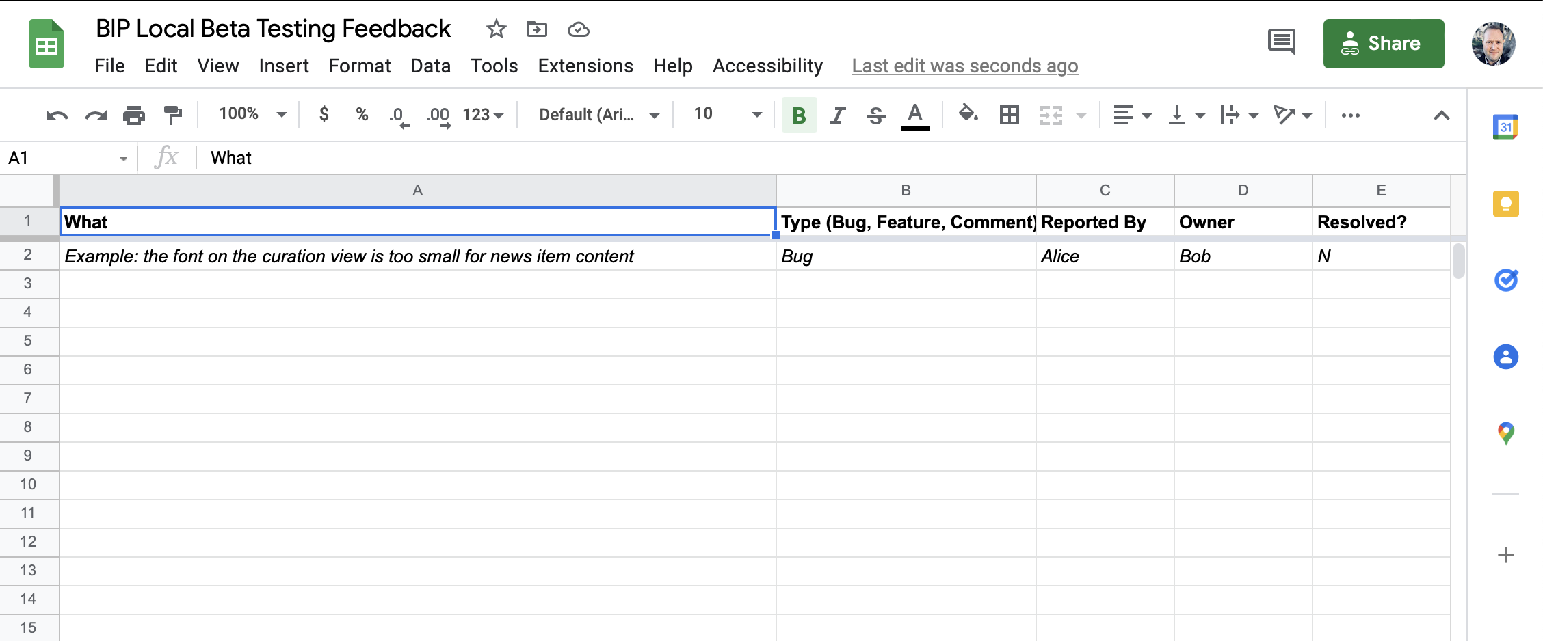Image resolution: width=1543 pixels, height=641 pixels.
Task: Star this spreadsheet document
Action: (x=496, y=29)
